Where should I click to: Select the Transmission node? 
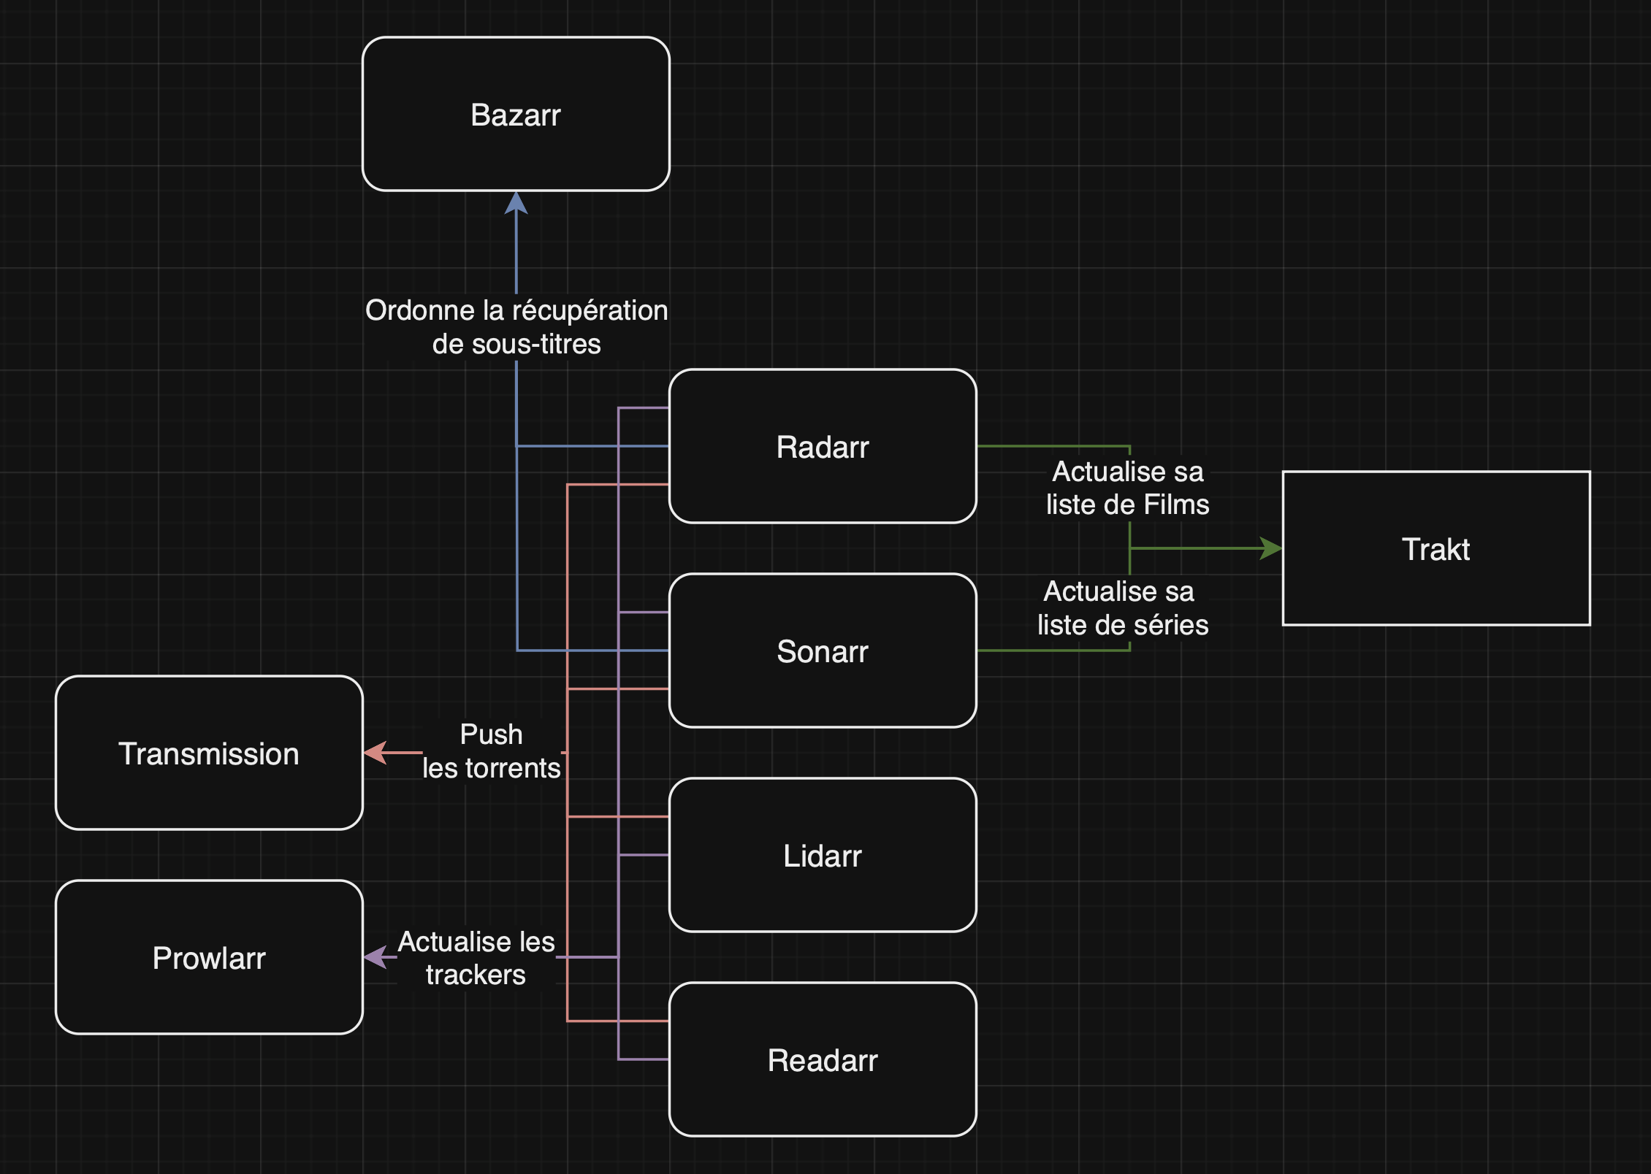click(x=209, y=753)
